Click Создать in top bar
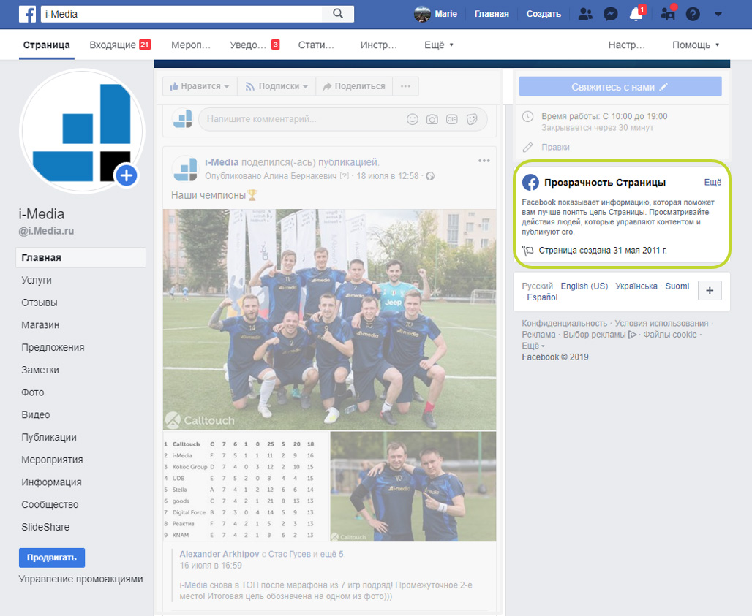The width and height of the screenshot is (752, 616). (x=544, y=14)
